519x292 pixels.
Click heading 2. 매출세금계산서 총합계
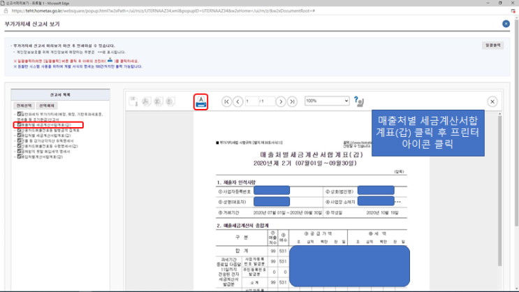242,226
